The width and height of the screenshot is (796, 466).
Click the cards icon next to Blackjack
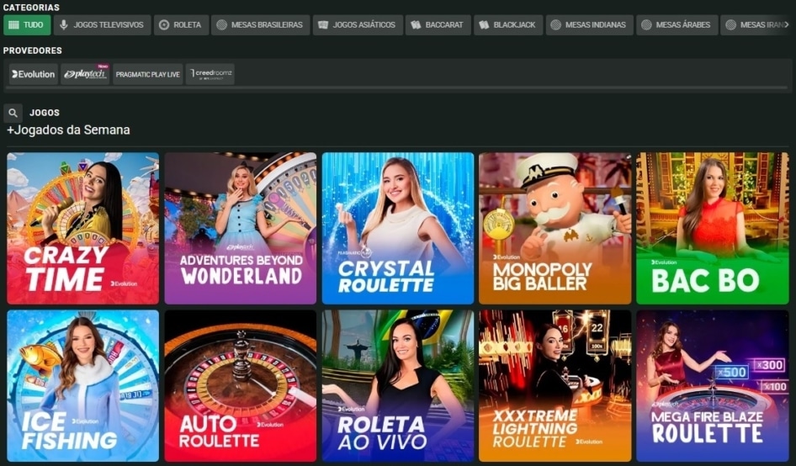tap(484, 25)
